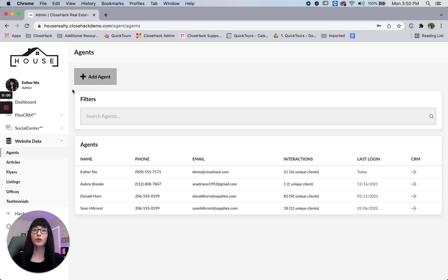Image resolution: width=448 pixels, height=280 pixels.
Task: Click the HOUSE logo
Action: tap(34, 57)
